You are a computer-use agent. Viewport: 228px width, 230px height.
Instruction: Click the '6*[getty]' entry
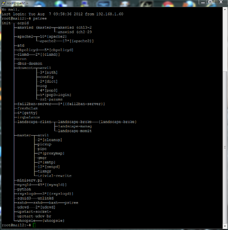point(28,113)
